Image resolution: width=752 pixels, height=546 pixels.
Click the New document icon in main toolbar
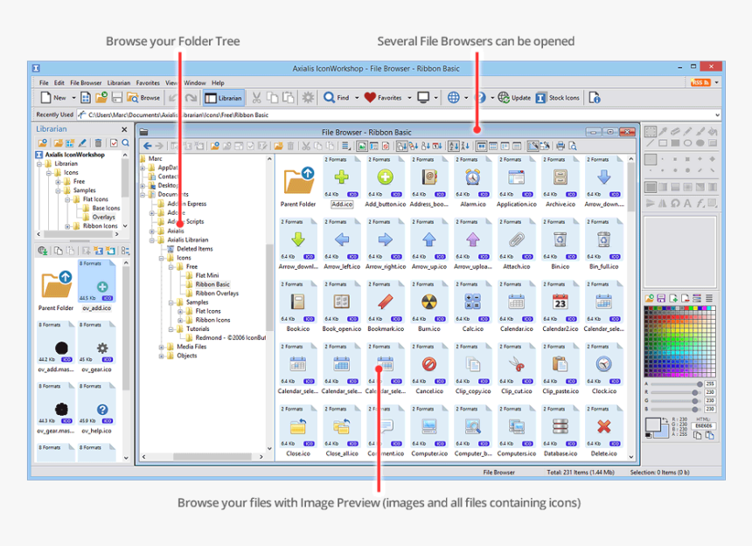[46, 98]
